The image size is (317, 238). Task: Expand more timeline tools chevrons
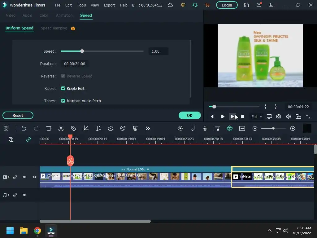(148, 128)
